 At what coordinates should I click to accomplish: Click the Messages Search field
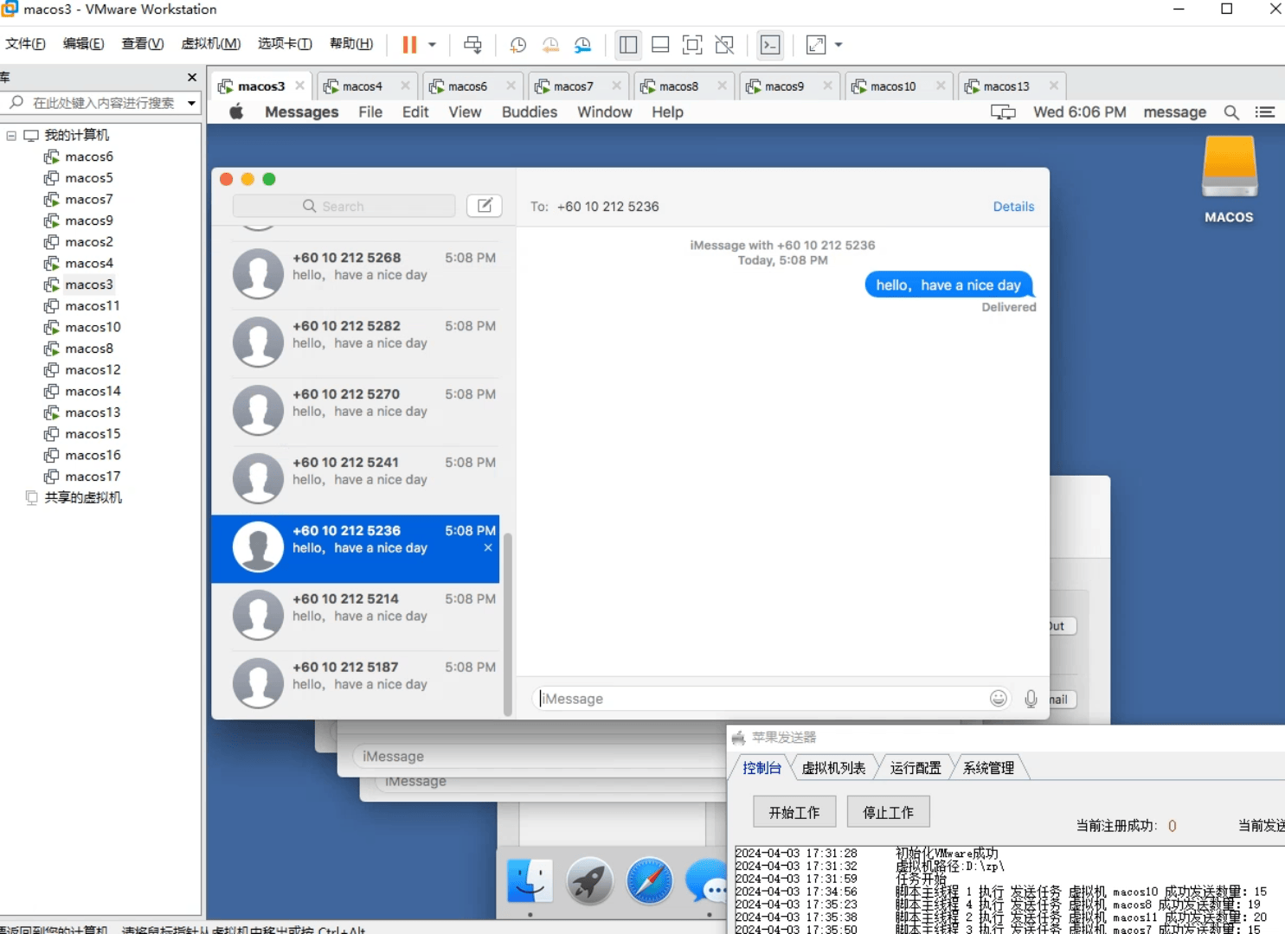pos(344,206)
